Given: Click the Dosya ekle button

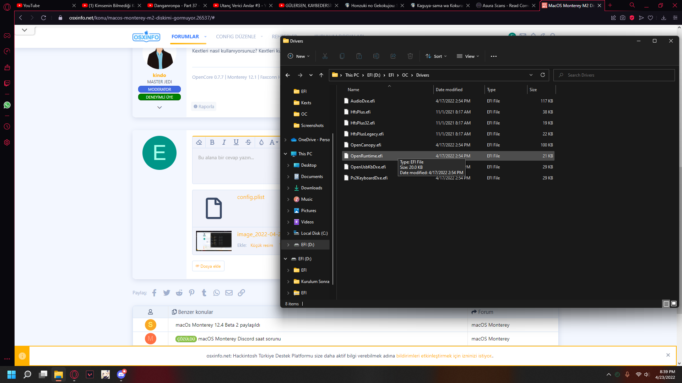Looking at the screenshot, I should pyautogui.click(x=208, y=266).
